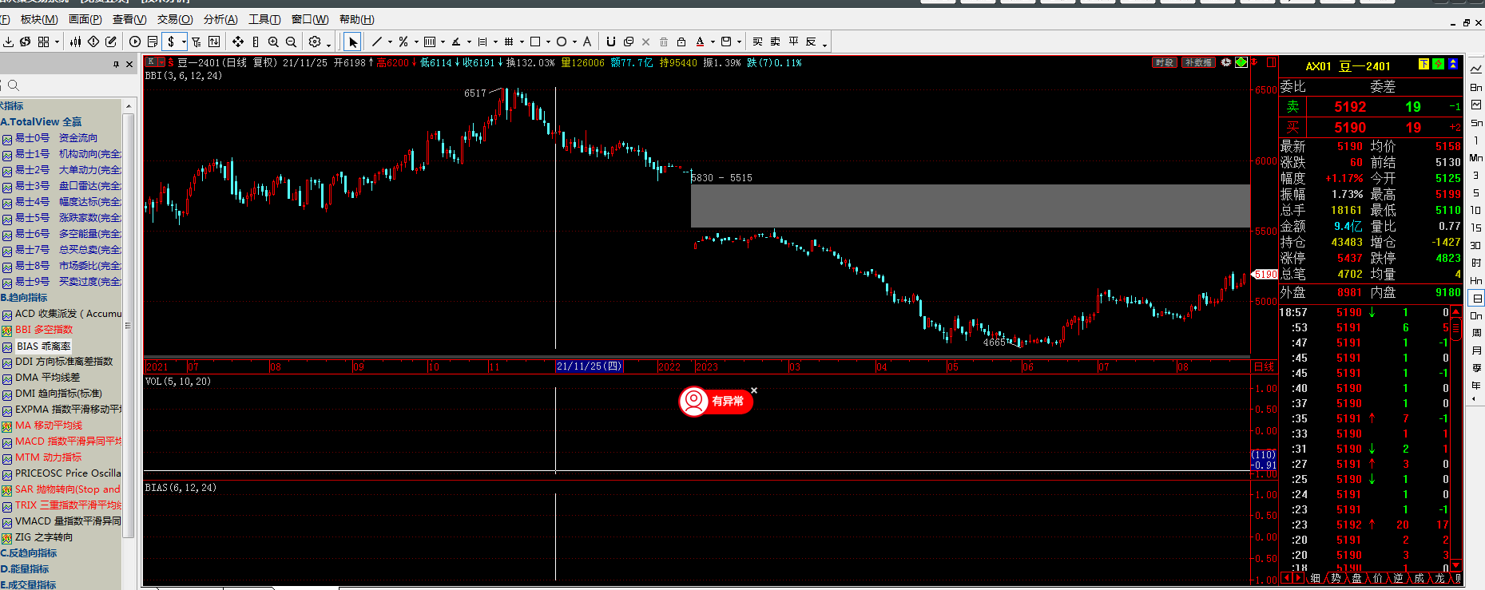Viewport: 1485px width, 590px height.
Task: Select the ellipse drawing tool
Action: tap(562, 42)
